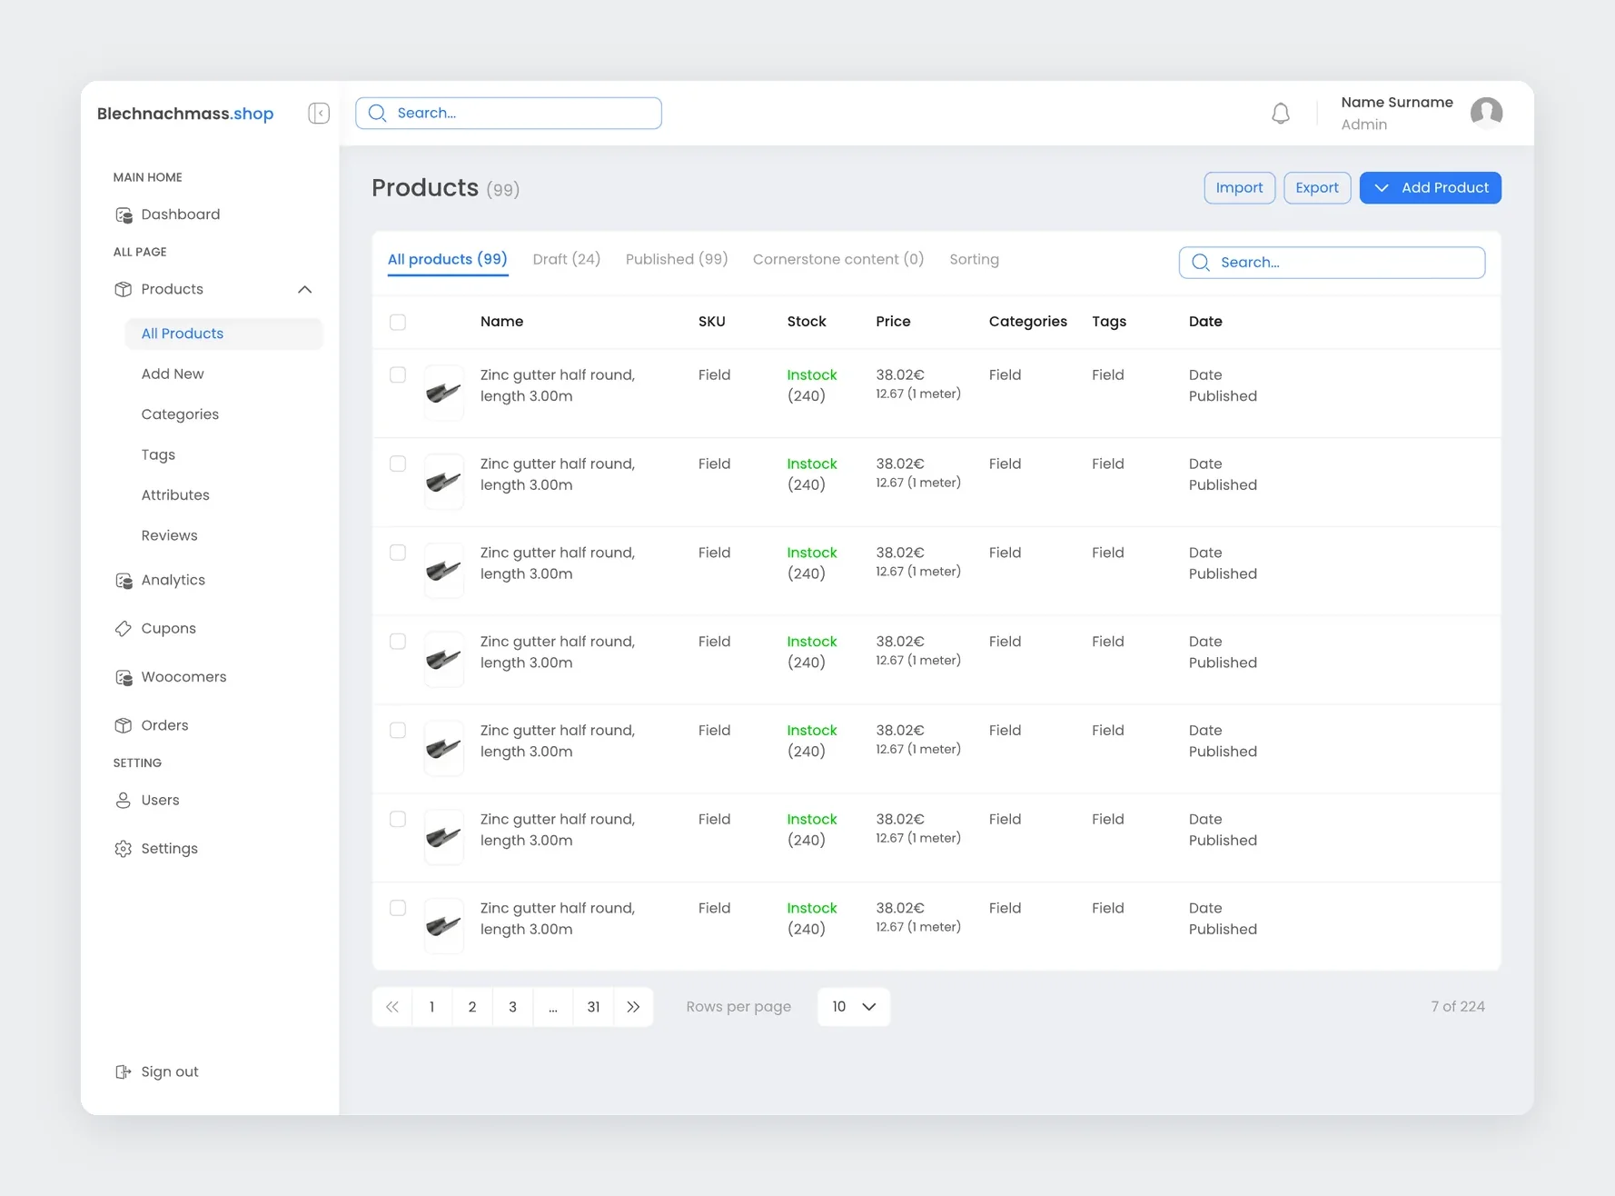The image size is (1615, 1196).
Task: Go to page 2 in pagination
Action: tap(472, 1007)
